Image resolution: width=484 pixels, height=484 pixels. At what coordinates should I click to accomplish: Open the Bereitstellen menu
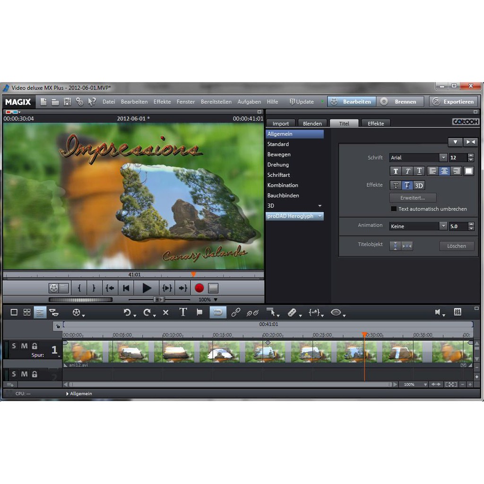(x=216, y=102)
